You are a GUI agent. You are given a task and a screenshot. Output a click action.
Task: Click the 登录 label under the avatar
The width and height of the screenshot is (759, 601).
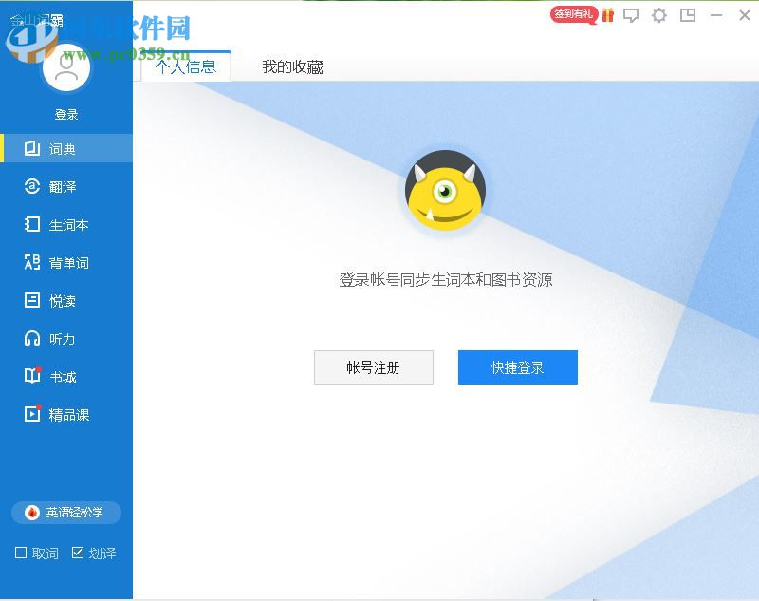pyautogui.click(x=66, y=114)
